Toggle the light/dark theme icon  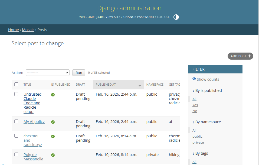tap(176, 17)
